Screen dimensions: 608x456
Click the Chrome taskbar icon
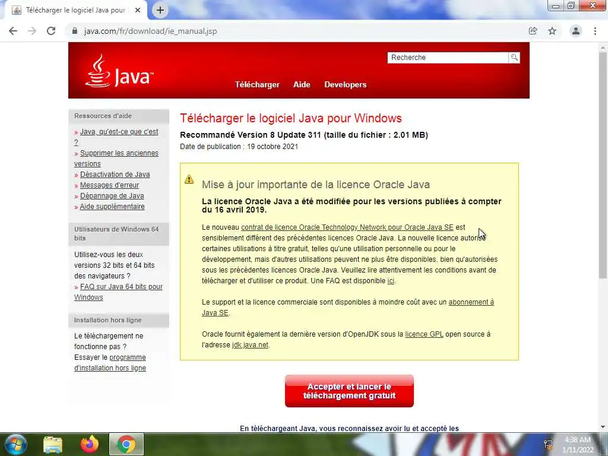coord(126,444)
